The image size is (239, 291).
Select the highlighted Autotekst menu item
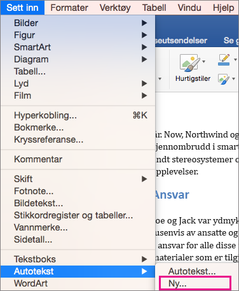(78, 271)
